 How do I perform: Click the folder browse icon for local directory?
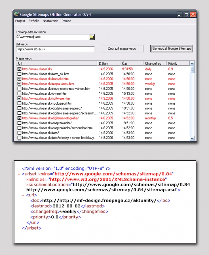92,37
